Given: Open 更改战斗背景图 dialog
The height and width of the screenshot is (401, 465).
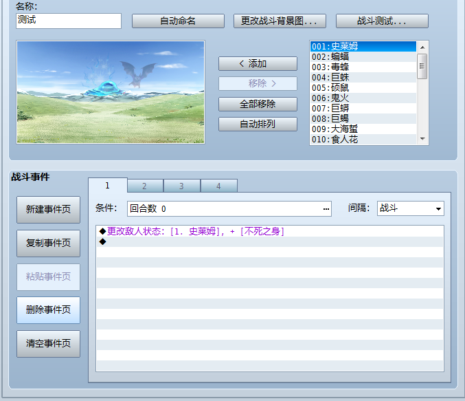Looking at the screenshot, I should click(280, 21).
